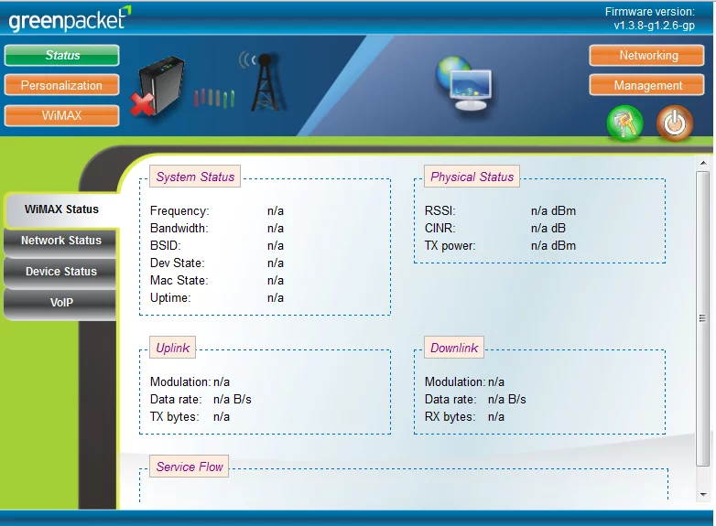Select the WiMAX Status tab

(x=61, y=209)
